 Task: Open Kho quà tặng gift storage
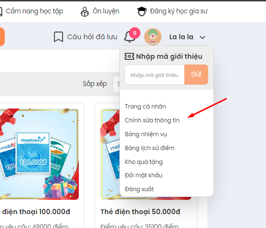tap(144, 162)
